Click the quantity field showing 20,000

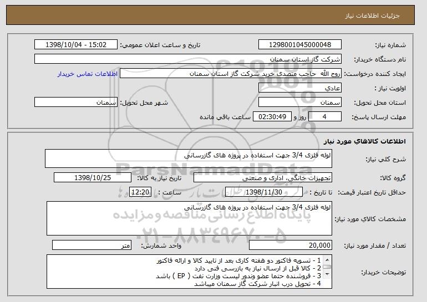pos(291,245)
